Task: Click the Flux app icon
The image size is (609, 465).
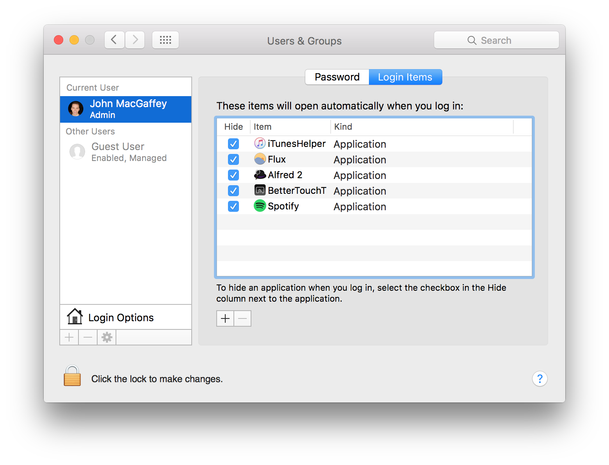Action: point(260,159)
